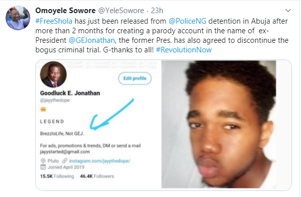Visit the @GEJonathan mention
Image resolution: width=301 pixels, height=197 pixels.
click(x=92, y=40)
